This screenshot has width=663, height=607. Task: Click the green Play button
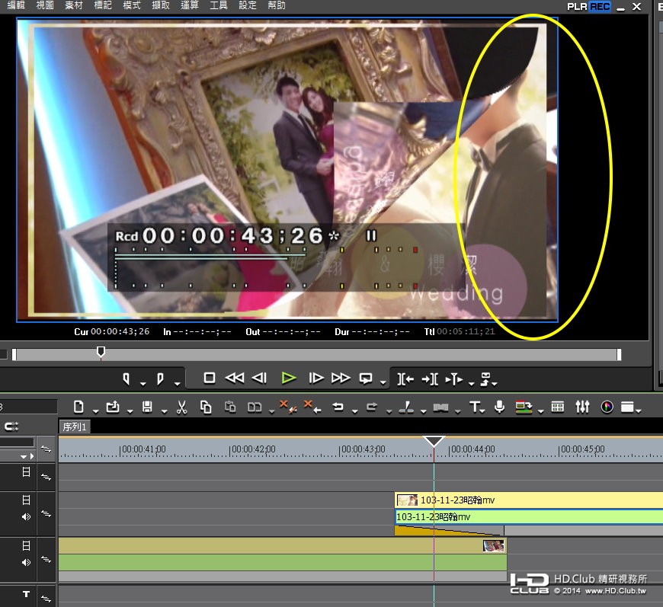pos(288,378)
